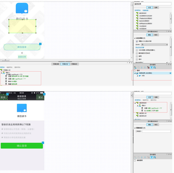
Task: Switch to the 页面样式 tab
Action: 74,64
